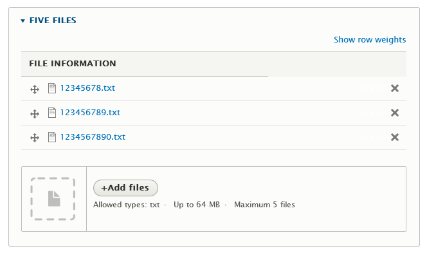Click Show row weights link
This screenshot has height=253, width=427.
[370, 40]
